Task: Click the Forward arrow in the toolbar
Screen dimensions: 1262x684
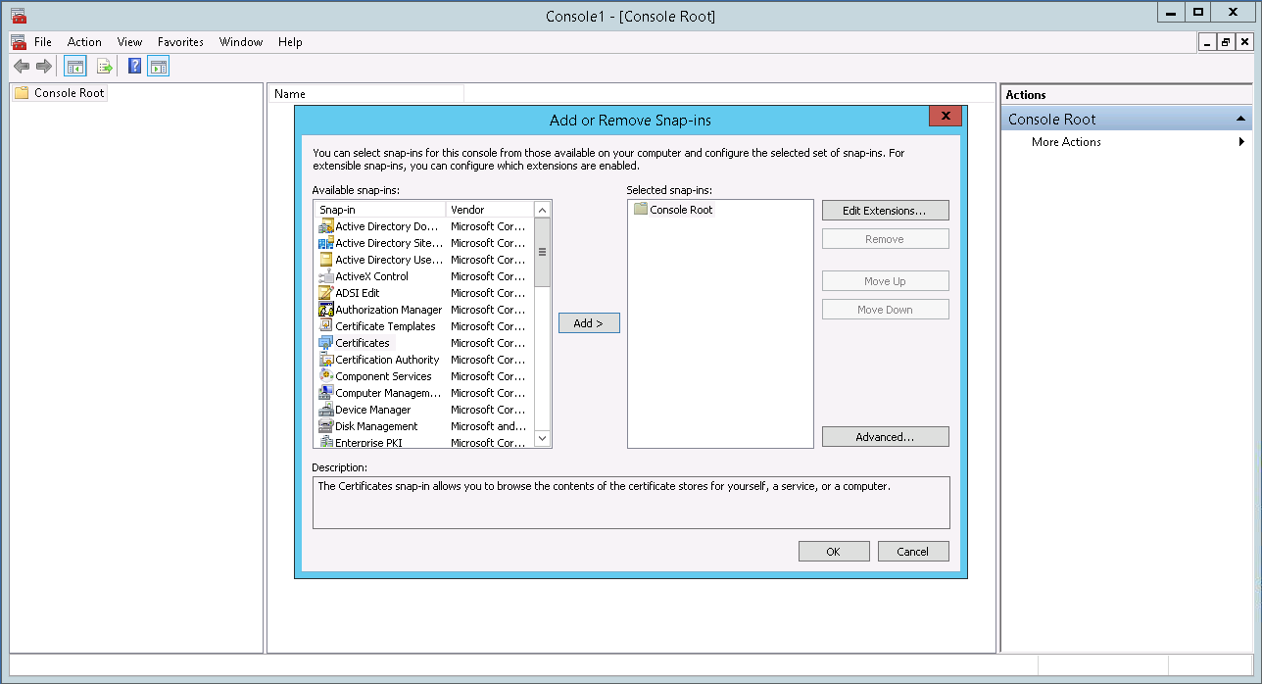Action: tap(43, 66)
